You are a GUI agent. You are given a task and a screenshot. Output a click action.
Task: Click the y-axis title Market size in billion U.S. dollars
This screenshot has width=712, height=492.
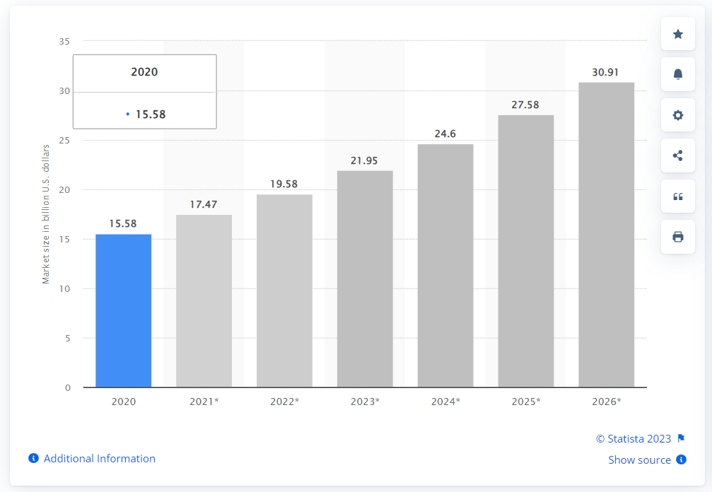[46, 214]
